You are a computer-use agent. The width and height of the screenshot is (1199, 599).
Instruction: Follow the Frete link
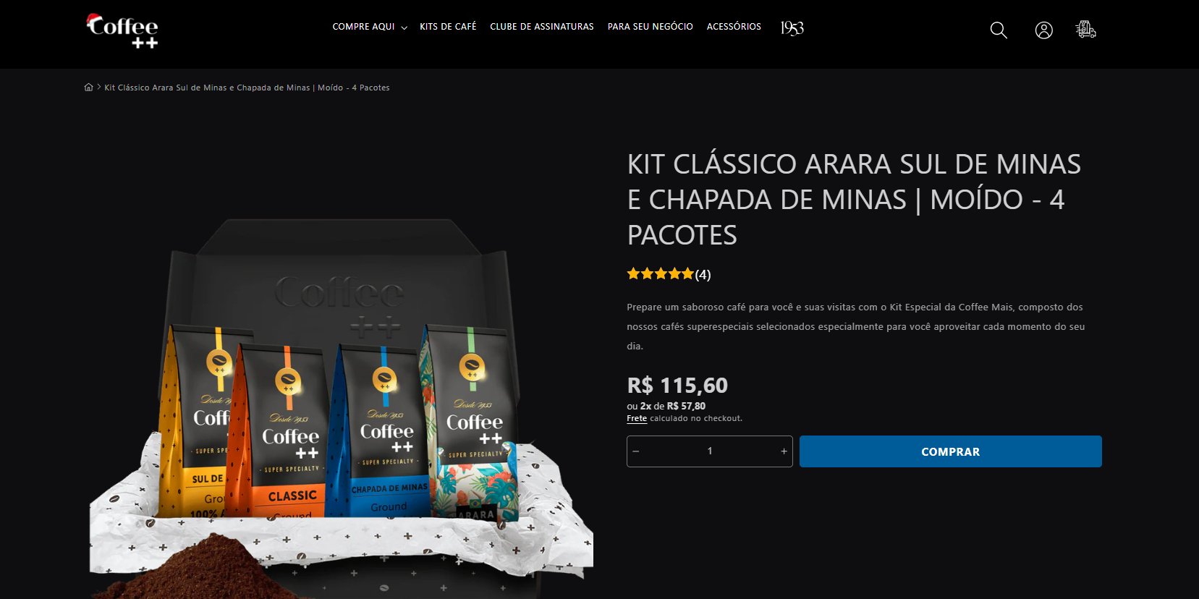[x=637, y=418]
